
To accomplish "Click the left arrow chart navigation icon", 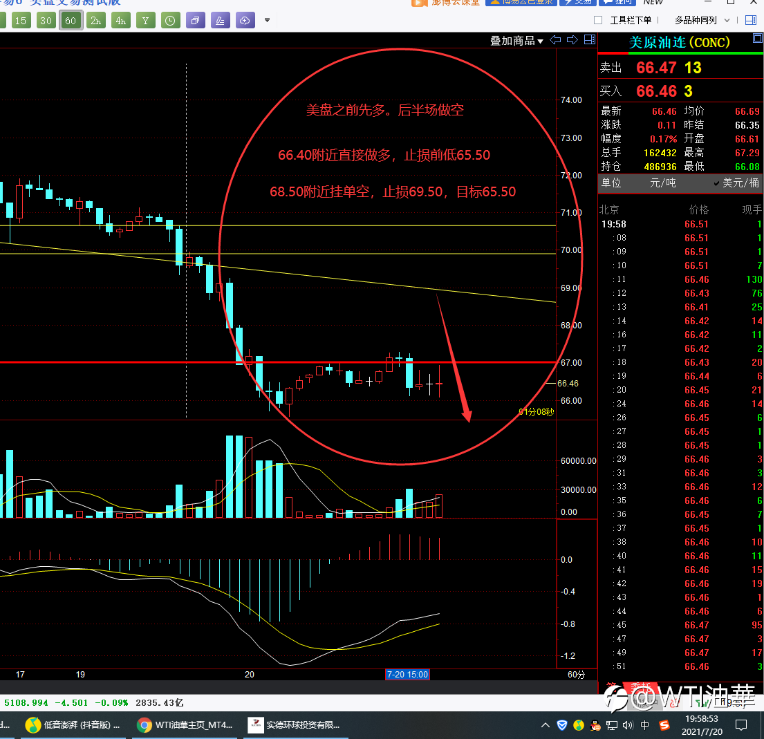I will pos(555,40).
